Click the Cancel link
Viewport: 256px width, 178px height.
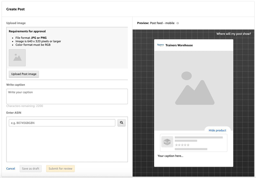(x=11, y=168)
